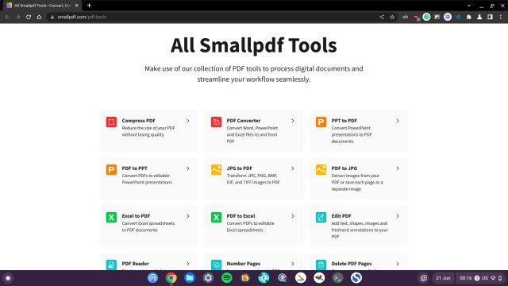Open the browser side panel

[490, 17]
